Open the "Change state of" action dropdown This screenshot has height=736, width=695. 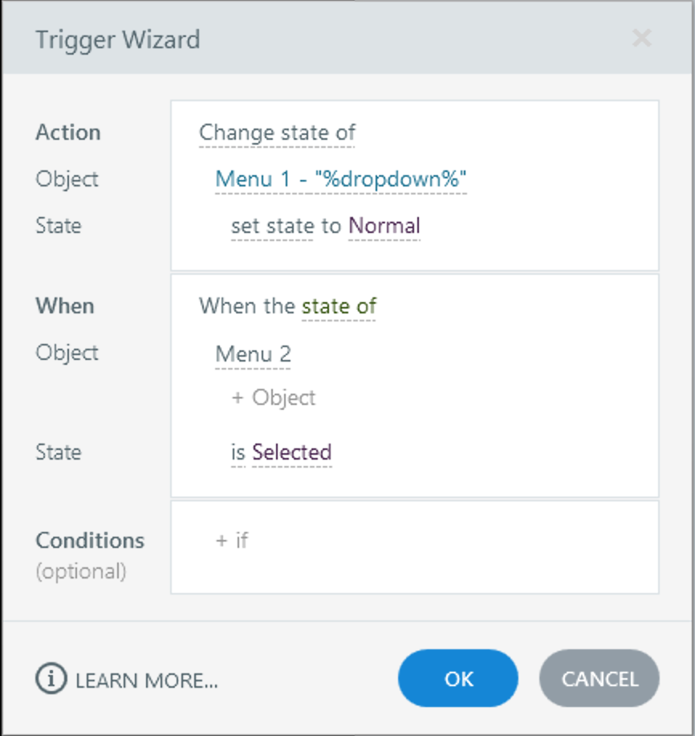[277, 133]
